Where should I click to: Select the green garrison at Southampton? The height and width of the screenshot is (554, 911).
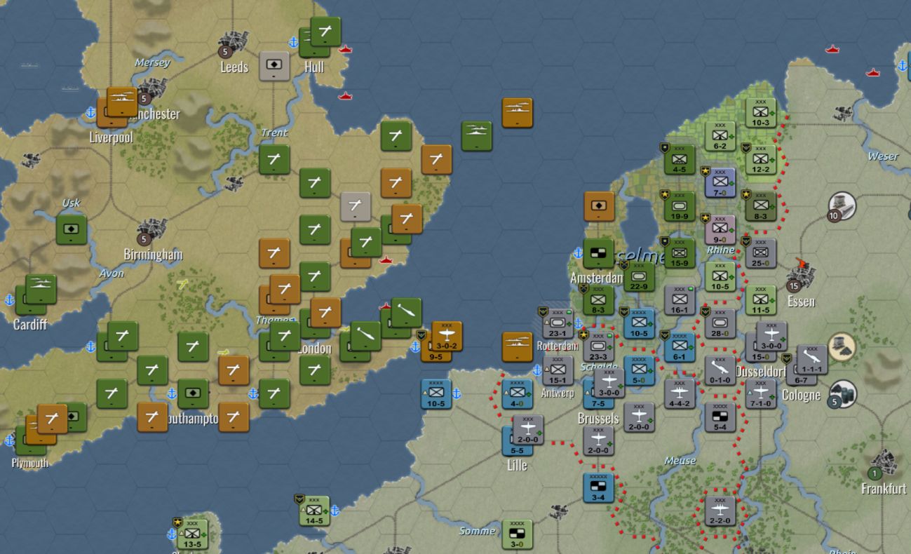pos(193,393)
